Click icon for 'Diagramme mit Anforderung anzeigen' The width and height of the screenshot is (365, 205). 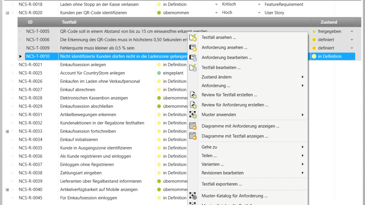[x=193, y=126]
